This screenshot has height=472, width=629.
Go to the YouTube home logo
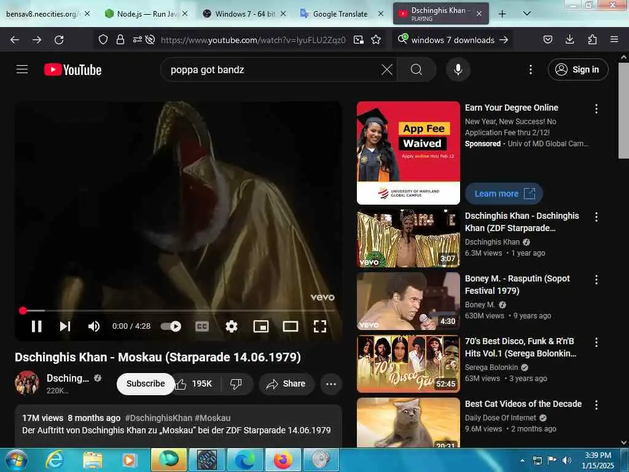[72, 69]
